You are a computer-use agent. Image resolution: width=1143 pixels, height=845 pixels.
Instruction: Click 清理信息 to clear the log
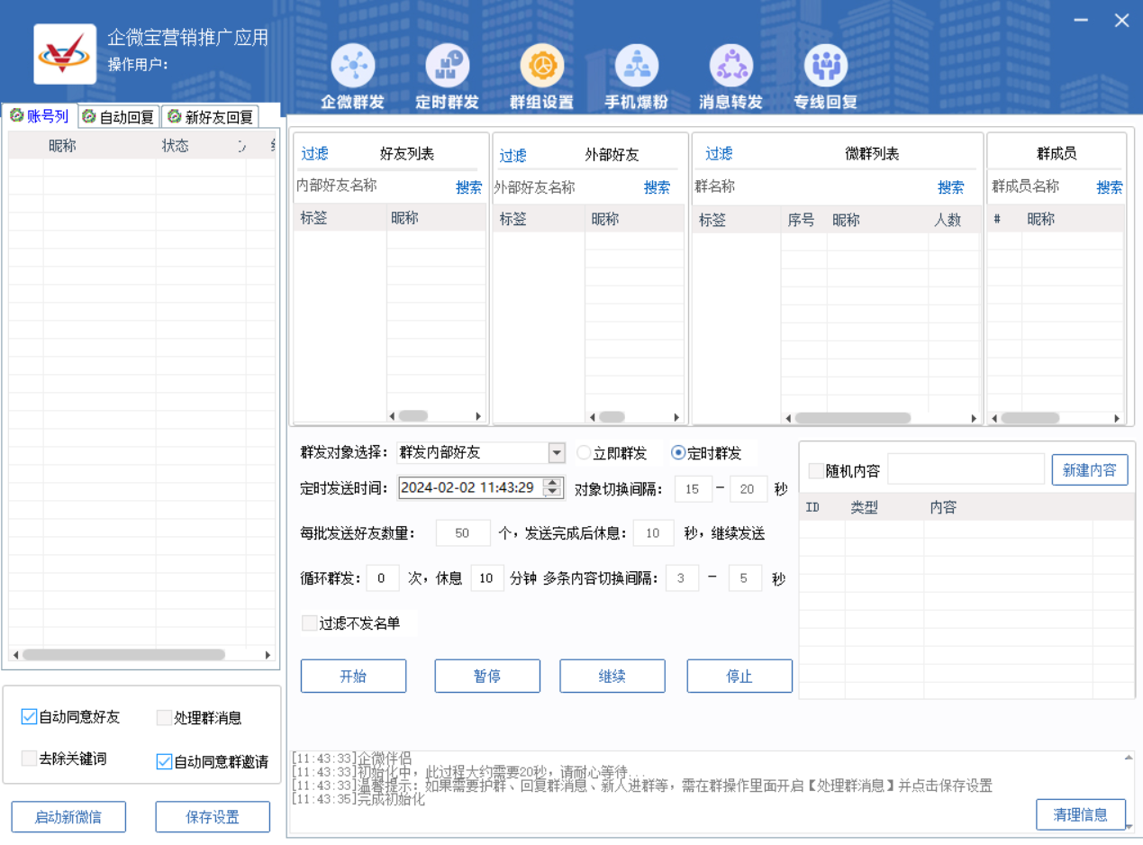[x=1081, y=813]
